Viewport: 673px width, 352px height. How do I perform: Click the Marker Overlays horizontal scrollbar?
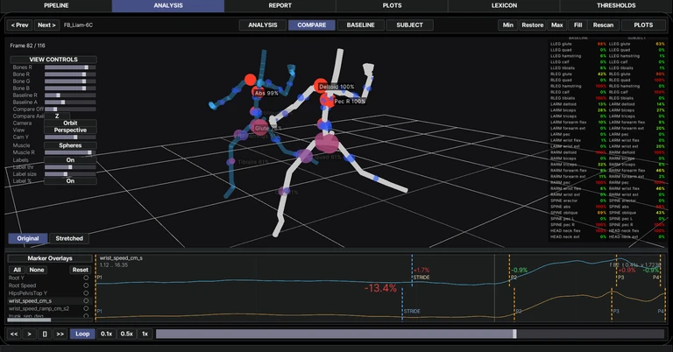(29, 320)
